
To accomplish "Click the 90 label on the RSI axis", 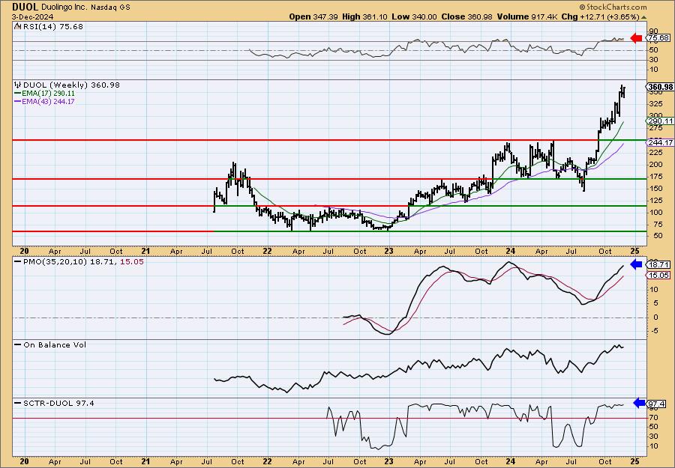I will (x=654, y=31).
